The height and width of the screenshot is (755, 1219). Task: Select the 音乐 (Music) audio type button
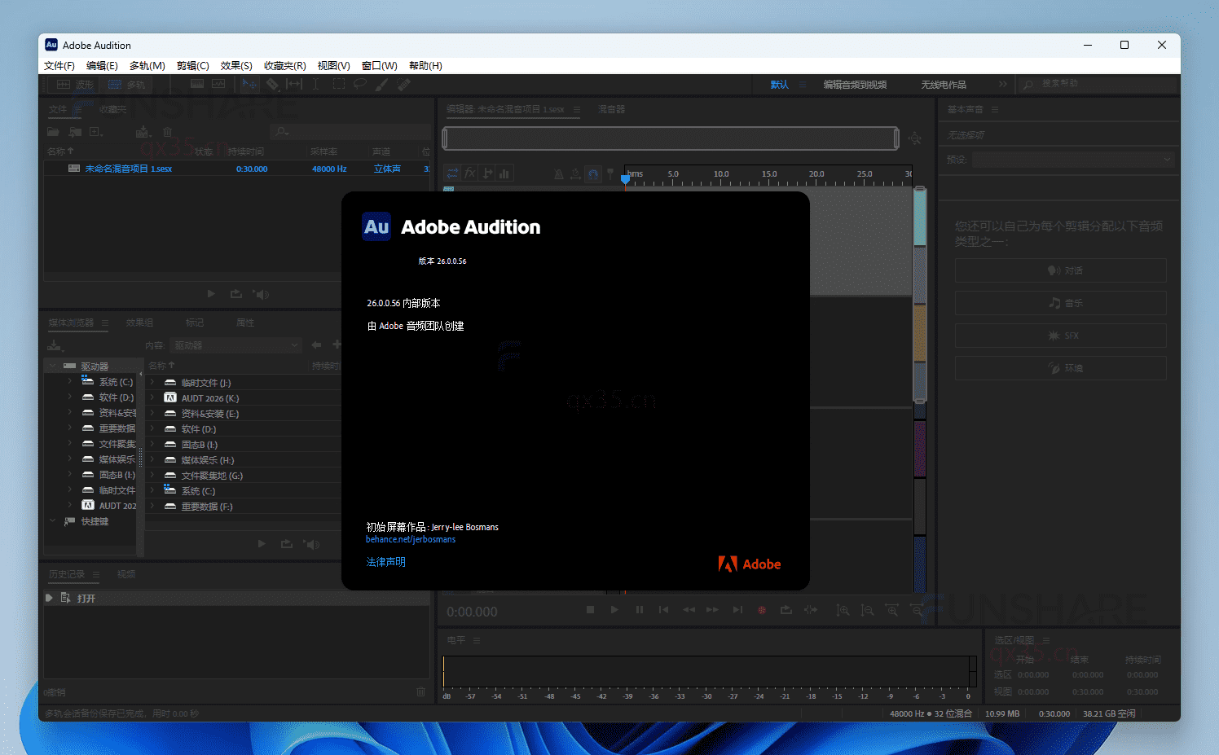click(x=1060, y=302)
